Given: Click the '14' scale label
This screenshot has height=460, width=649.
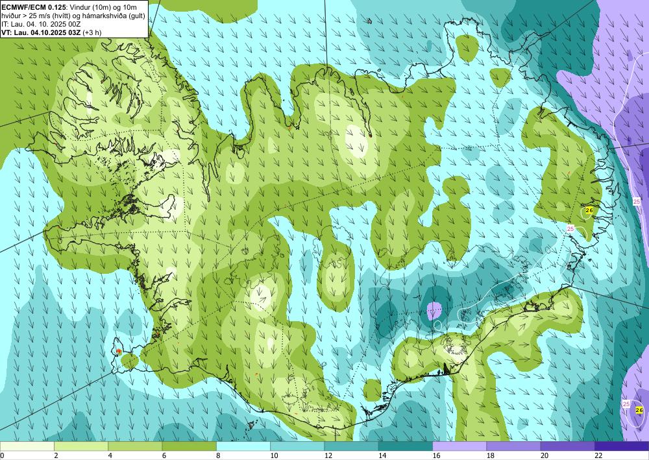Looking at the screenshot, I should click(382, 455).
